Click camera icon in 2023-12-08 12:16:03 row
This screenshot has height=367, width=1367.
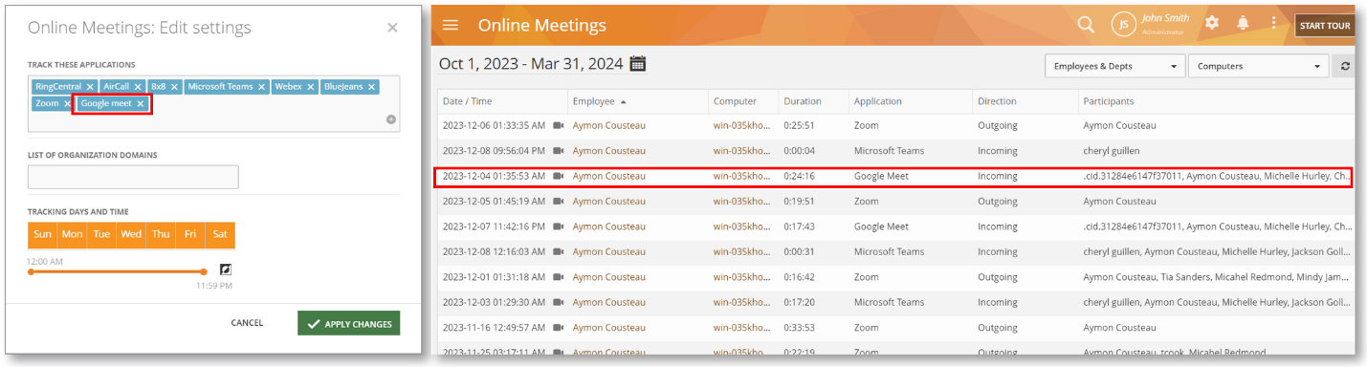coord(559,252)
